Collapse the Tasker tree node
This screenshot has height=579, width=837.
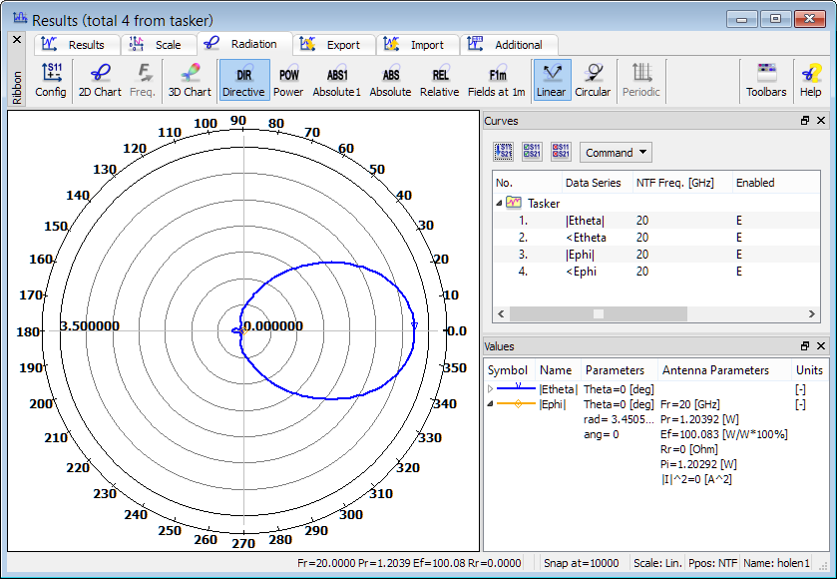[499, 203]
